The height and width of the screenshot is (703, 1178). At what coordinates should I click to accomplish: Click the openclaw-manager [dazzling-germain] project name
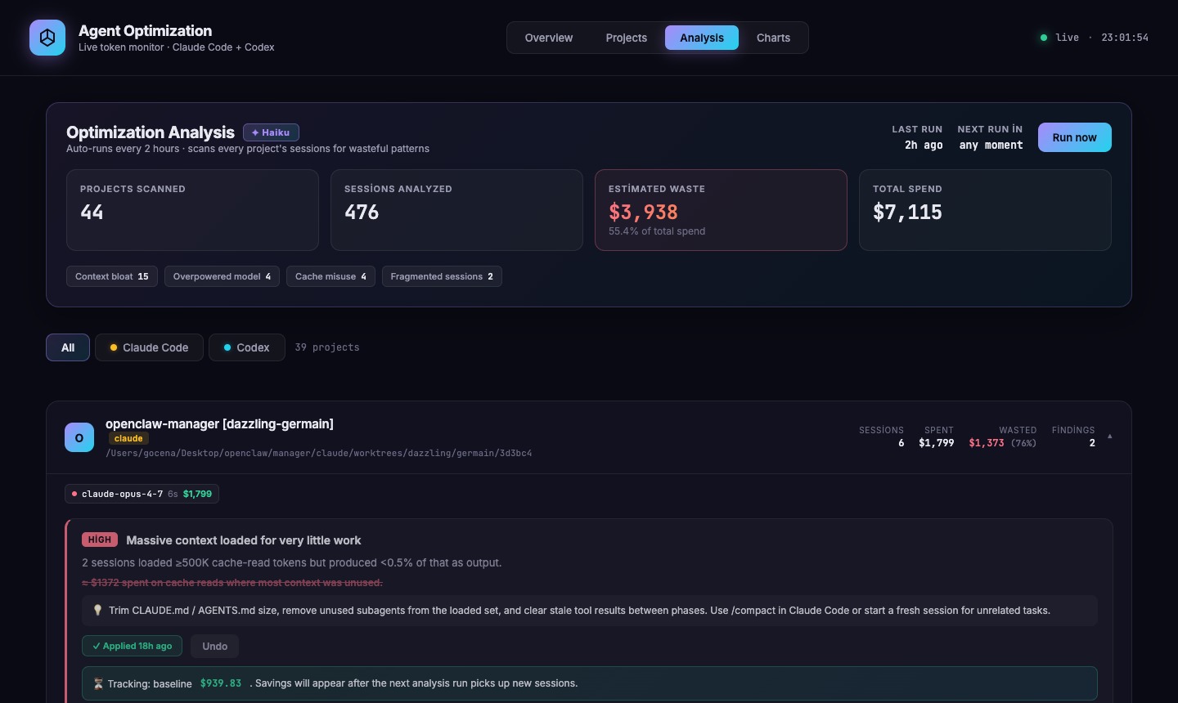tap(219, 423)
